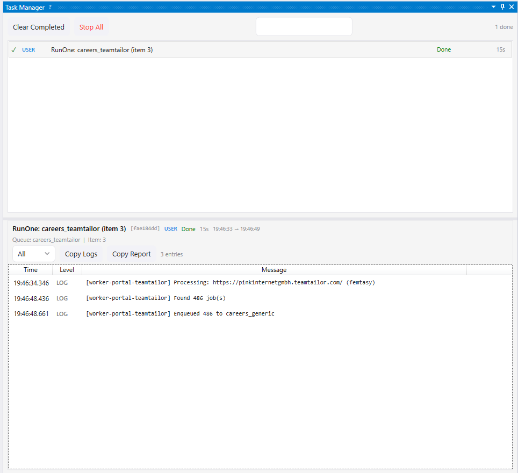Viewport: 518px width, 473px height.
Task: Pin the Task Manager panel
Action: [502, 7]
